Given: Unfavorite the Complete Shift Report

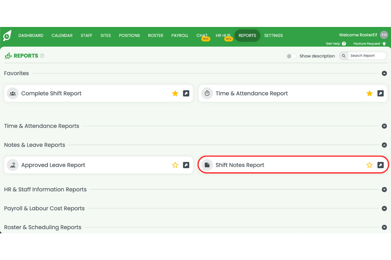Looking at the screenshot, I should [175, 93].
